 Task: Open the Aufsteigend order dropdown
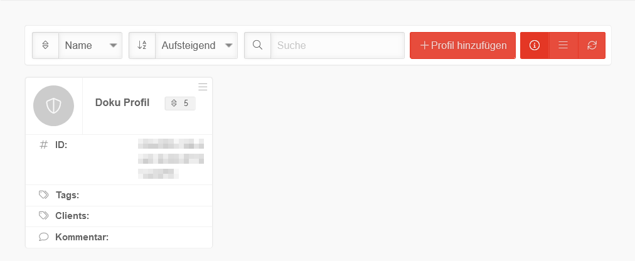[196, 45]
